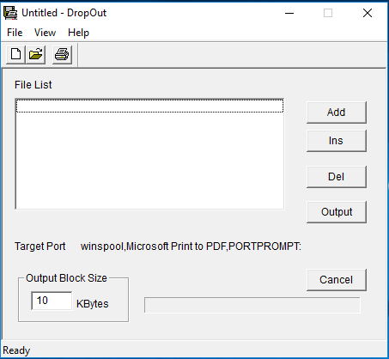Image resolution: width=389 pixels, height=359 pixels.
Task: Focus the Output Block Size field showing 10
Action: 52,301
